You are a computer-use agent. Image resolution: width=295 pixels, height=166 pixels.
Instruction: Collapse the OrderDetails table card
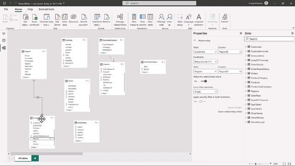coord(79,141)
